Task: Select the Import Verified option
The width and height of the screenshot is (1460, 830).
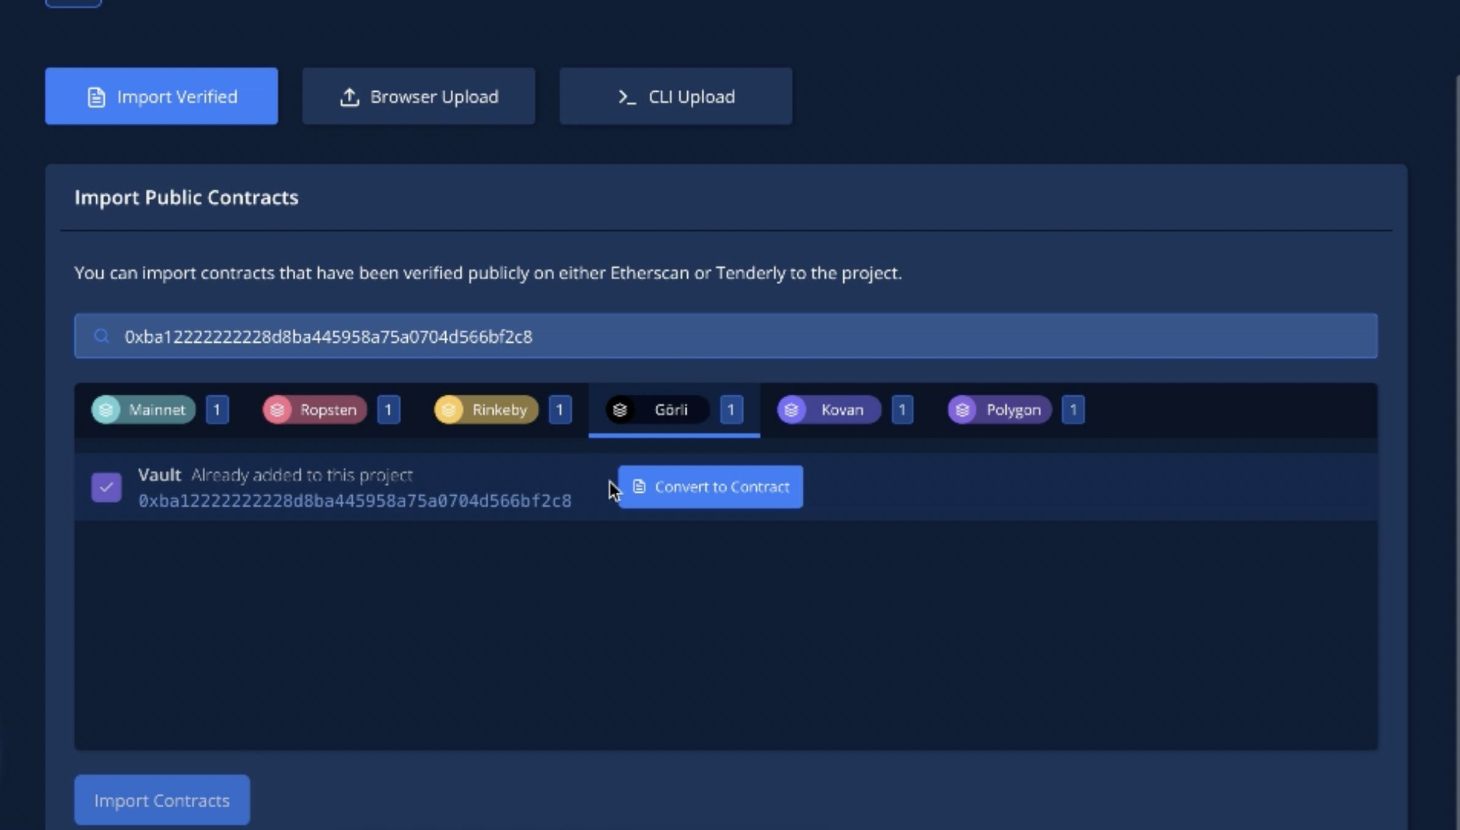Action: (x=161, y=96)
